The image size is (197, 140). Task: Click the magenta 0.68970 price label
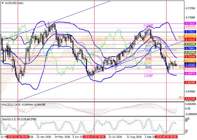click(x=190, y=74)
